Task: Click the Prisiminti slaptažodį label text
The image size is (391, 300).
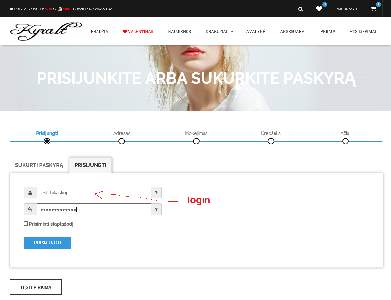Action: [x=51, y=224]
